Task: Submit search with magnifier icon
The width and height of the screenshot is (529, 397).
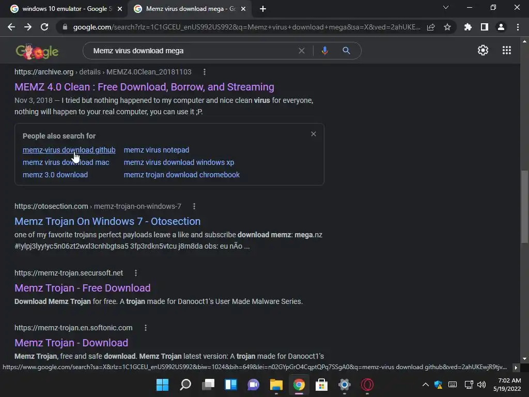Action: tap(346, 51)
